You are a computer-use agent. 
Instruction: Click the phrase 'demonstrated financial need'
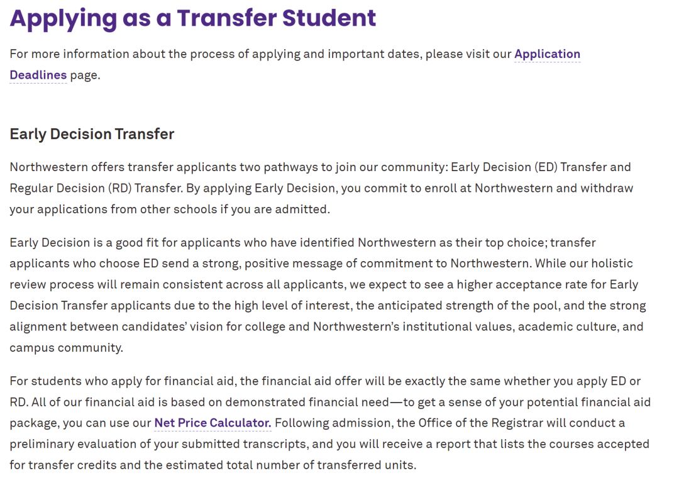(x=307, y=403)
